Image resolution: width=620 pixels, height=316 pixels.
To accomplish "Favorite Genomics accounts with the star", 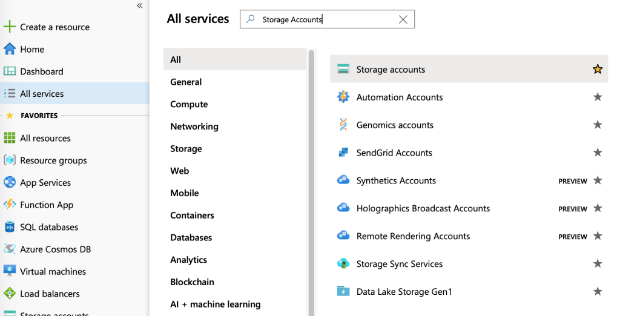I will click(x=598, y=125).
